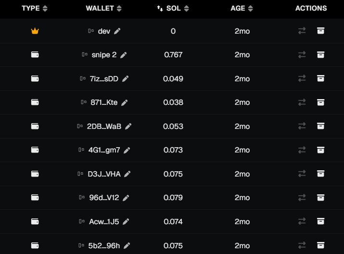Archive the dev wallet

(x=320, y=31)
